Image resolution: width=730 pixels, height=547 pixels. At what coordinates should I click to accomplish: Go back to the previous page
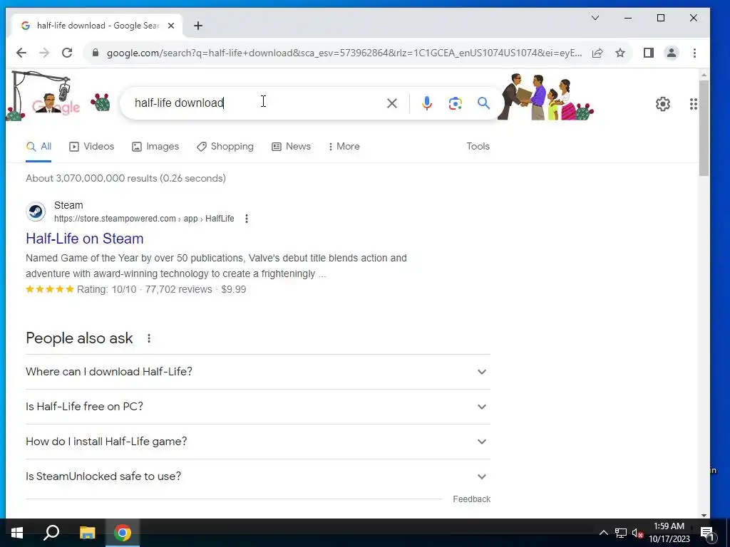(21, 53)
